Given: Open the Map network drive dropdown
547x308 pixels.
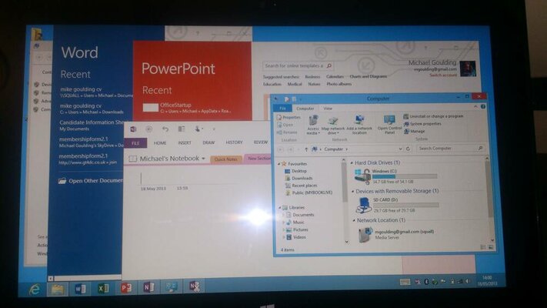Looking at the screenshot, I should pos(333,131).
